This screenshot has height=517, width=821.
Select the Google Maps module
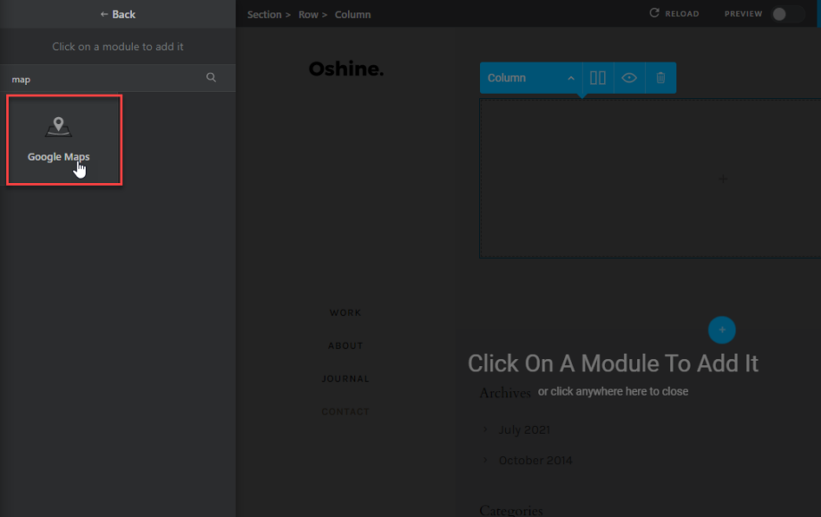[x=58, y=138]
